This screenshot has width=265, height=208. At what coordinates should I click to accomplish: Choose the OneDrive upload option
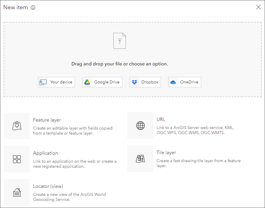(x=185, y=82)
